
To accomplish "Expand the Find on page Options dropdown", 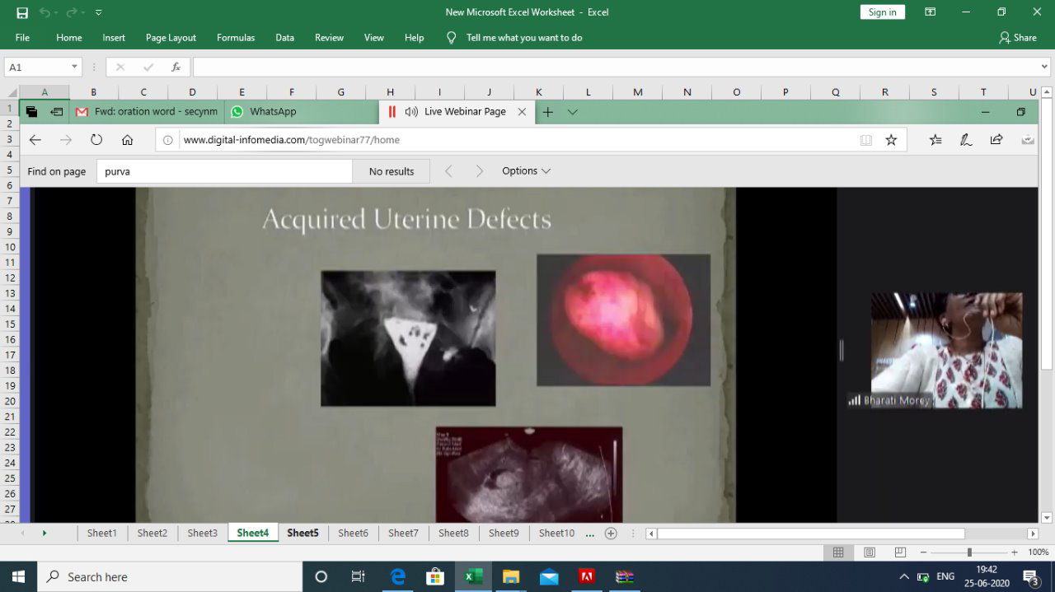I will (x=526, y=171).
